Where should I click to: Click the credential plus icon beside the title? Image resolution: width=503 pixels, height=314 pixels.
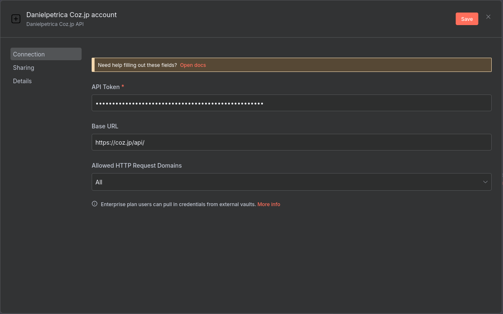coord(16,19)
